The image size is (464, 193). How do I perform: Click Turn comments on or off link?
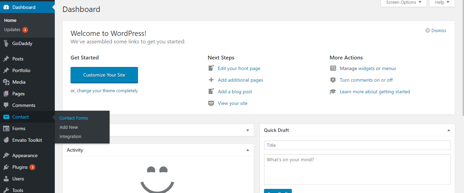(x=366, y=80)
